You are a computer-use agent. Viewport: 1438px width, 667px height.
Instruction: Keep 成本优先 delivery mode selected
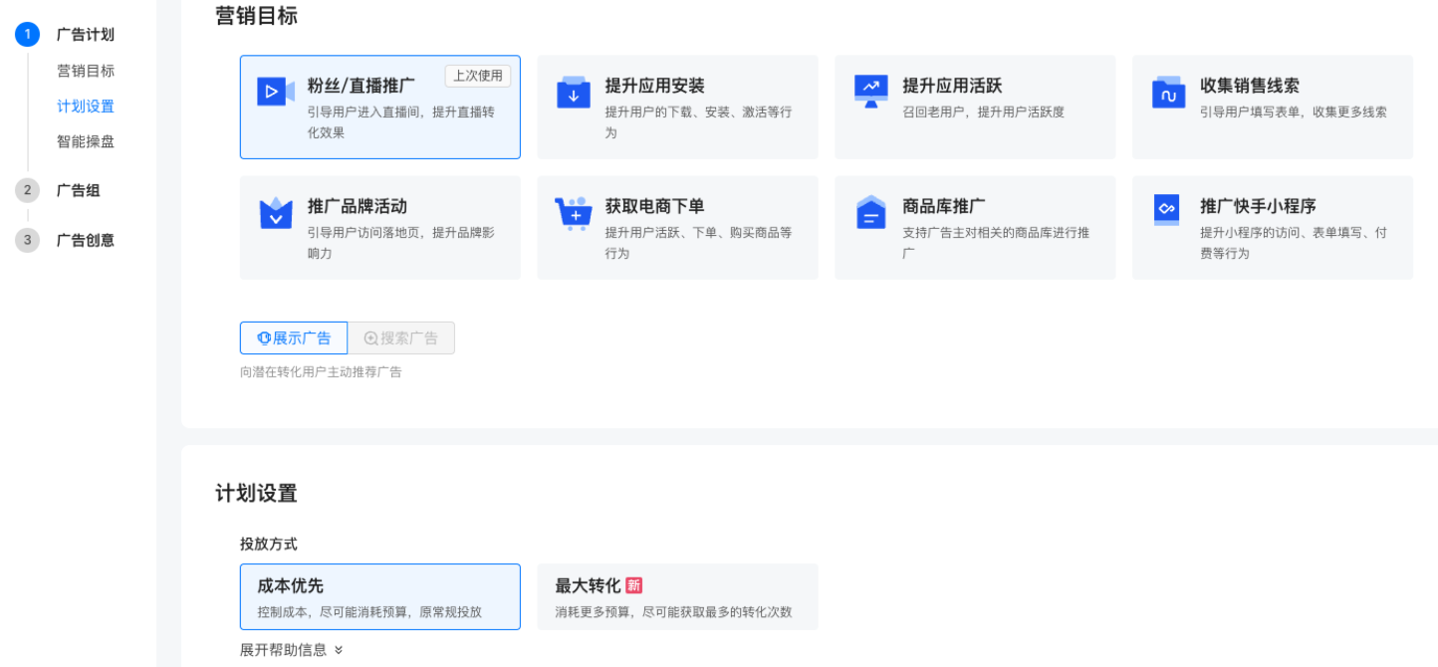coord(379,596)
